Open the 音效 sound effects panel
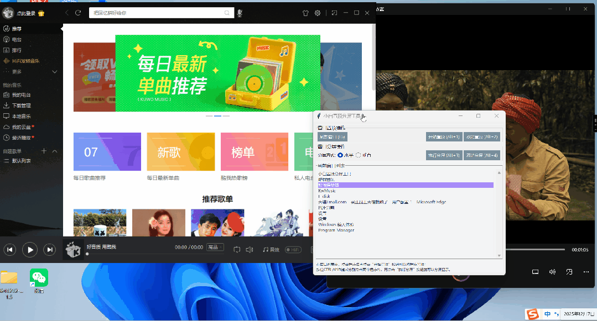This screenshot has width=597, height=321. pos(271,249)
